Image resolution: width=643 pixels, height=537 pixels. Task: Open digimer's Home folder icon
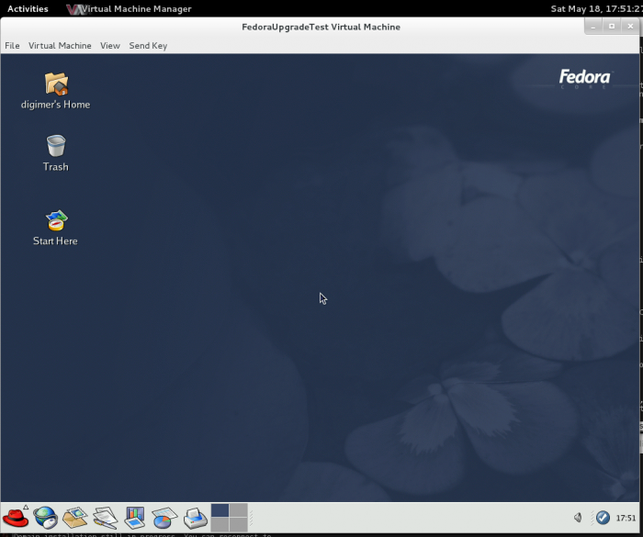pos(56,84)
